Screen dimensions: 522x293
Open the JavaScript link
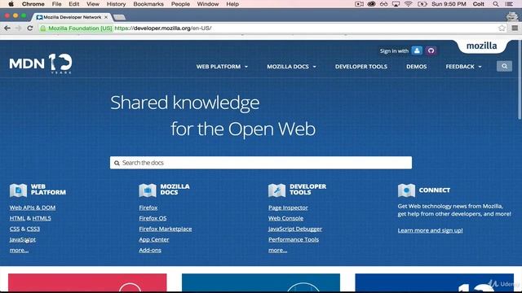pos(23,239)
